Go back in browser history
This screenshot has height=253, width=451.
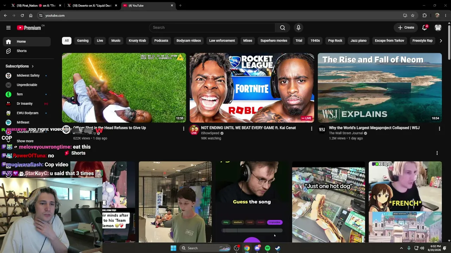[x=5, y=15]
